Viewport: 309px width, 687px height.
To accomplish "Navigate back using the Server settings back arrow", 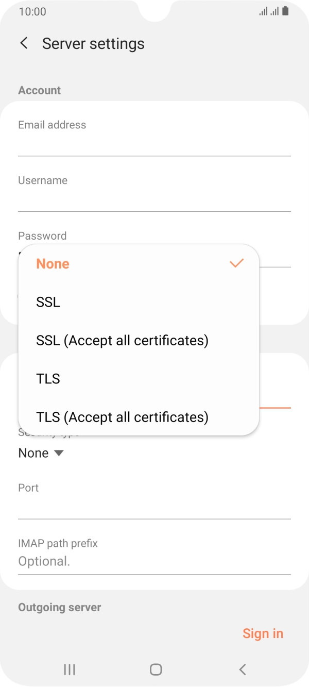I will (x=23, y=43).
